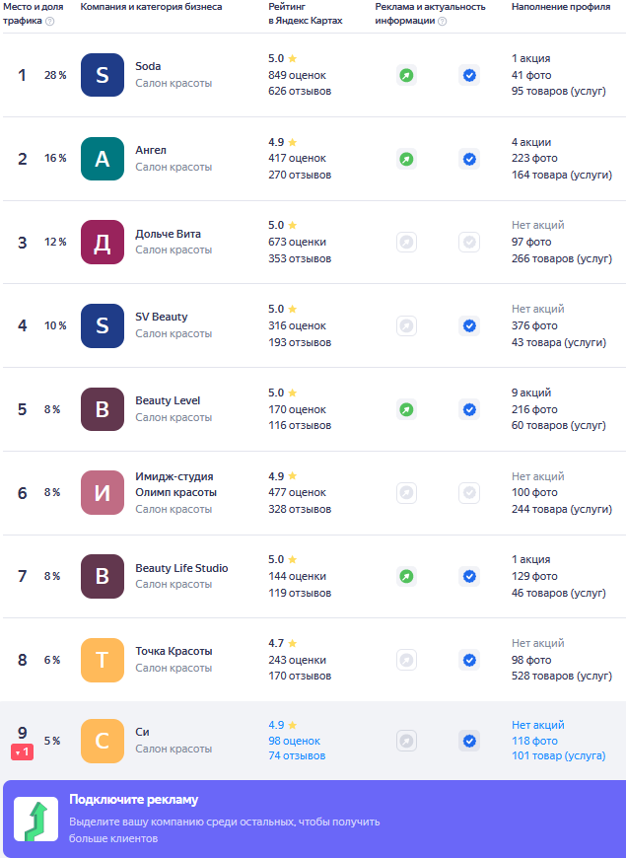Click the 'Рейтинг в Яндекс Картах' column header
Viewport: 626px width, 858px height.
[306, 14]
